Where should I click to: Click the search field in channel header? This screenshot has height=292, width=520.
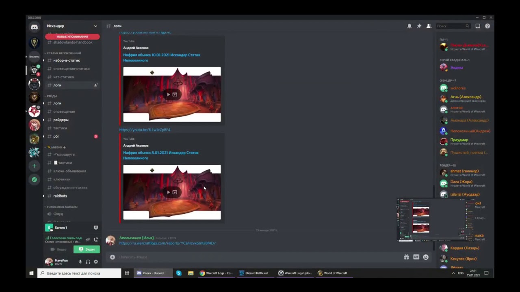click(x=453, y=26)
